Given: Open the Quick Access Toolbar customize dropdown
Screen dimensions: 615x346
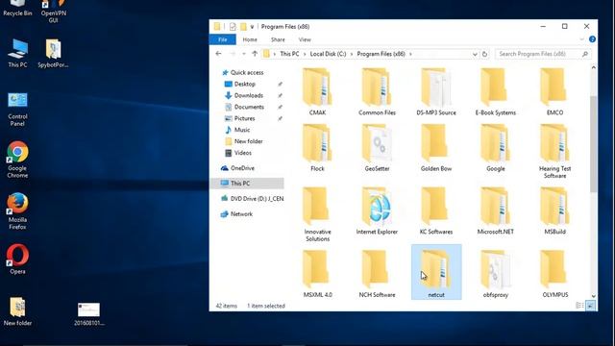Looking at the screenshot, I should point(252,27).
